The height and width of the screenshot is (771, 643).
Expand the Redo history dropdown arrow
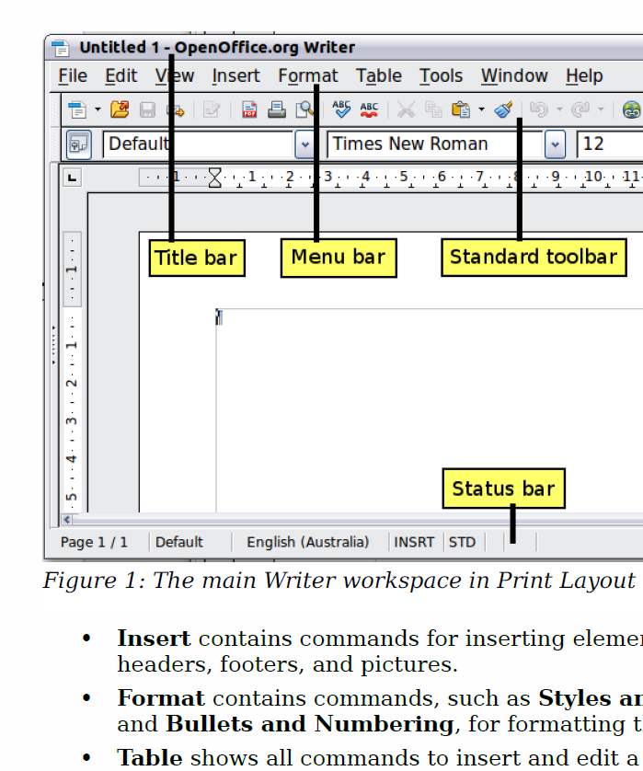pos(601,109)
